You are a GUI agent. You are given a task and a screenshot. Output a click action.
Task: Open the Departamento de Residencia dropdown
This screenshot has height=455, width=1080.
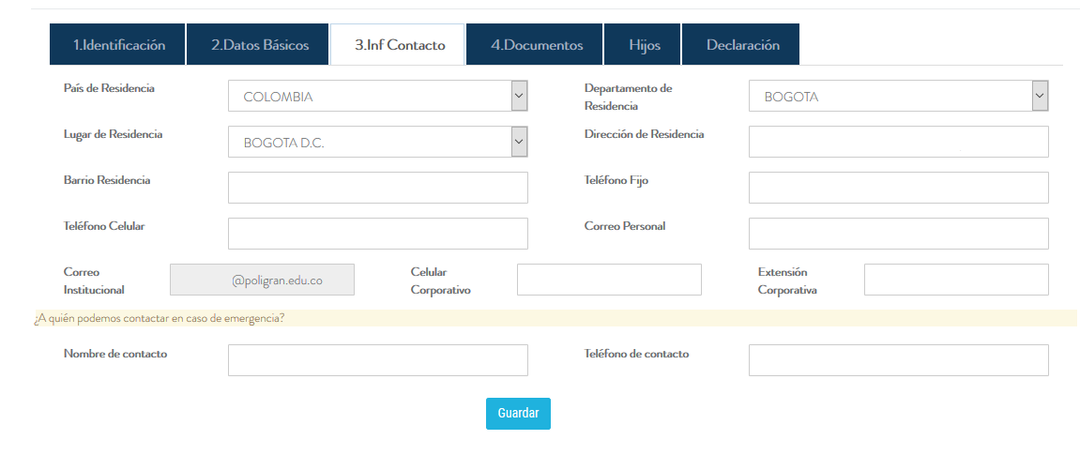(898, 96)
